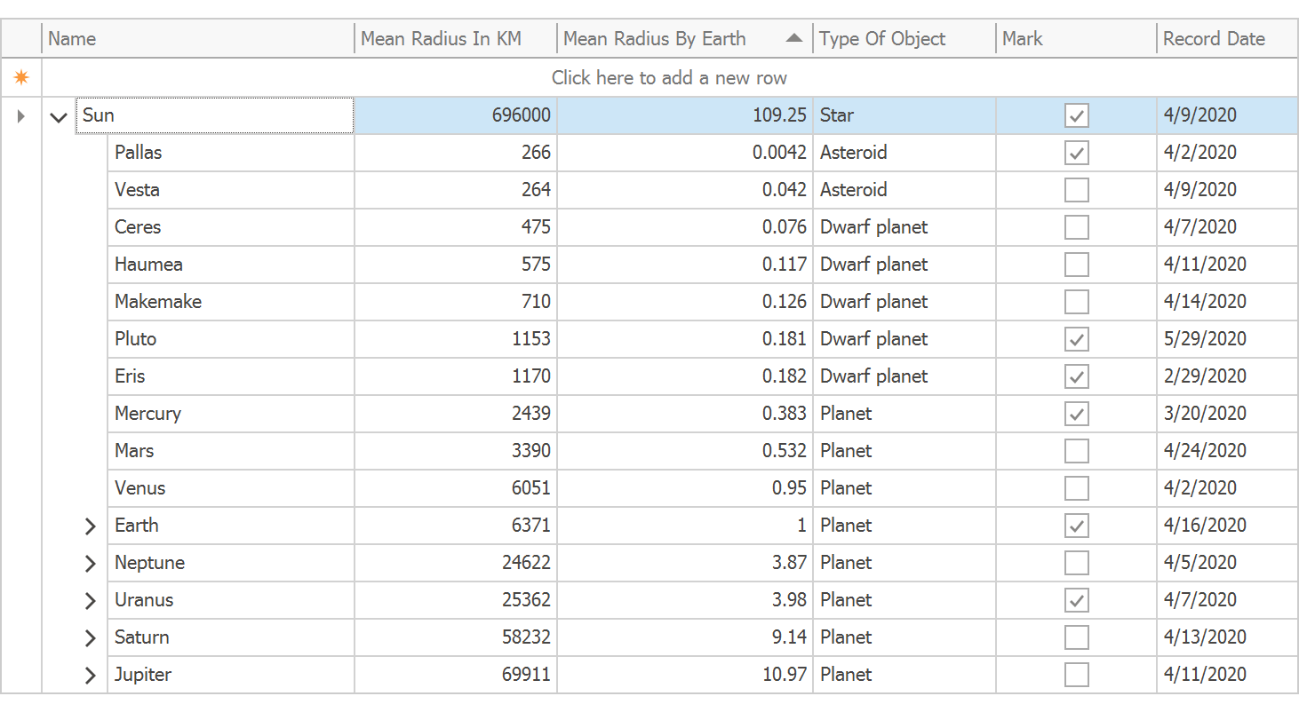Select the Makemake tree item
The width and height of the screenshot is (1299, 712).
pos(158,302)
